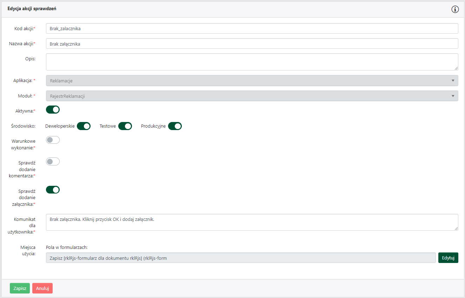465x298 pixels.
Task: Open the Aplikacja dropdown
Action: pyautogui.click(x=246, y=81)
